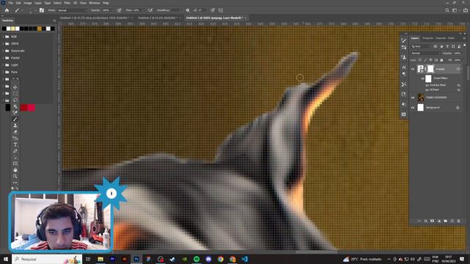470x264 pixels.
Task: Toggle layer filtering switch on or off
Action: coord(465,45)
